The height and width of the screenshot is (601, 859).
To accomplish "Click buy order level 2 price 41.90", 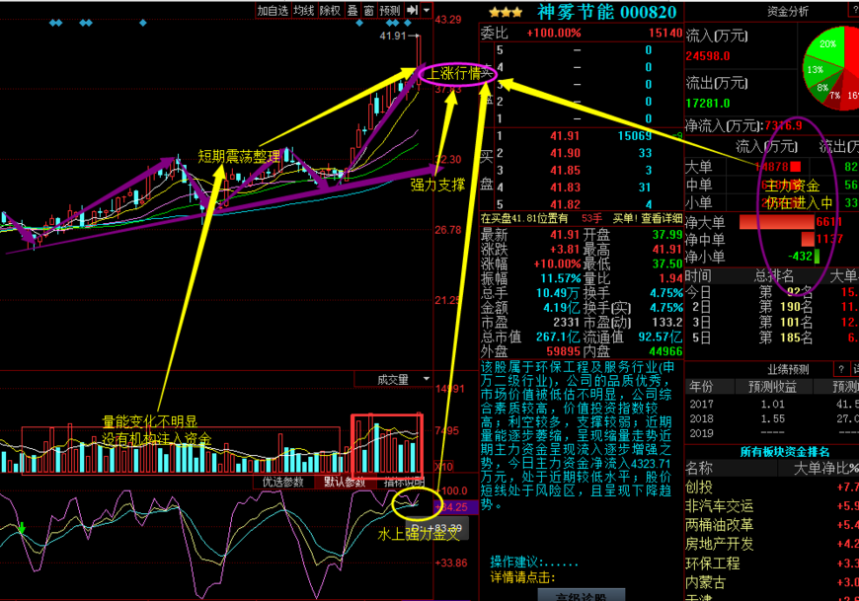I will [565, 153].
